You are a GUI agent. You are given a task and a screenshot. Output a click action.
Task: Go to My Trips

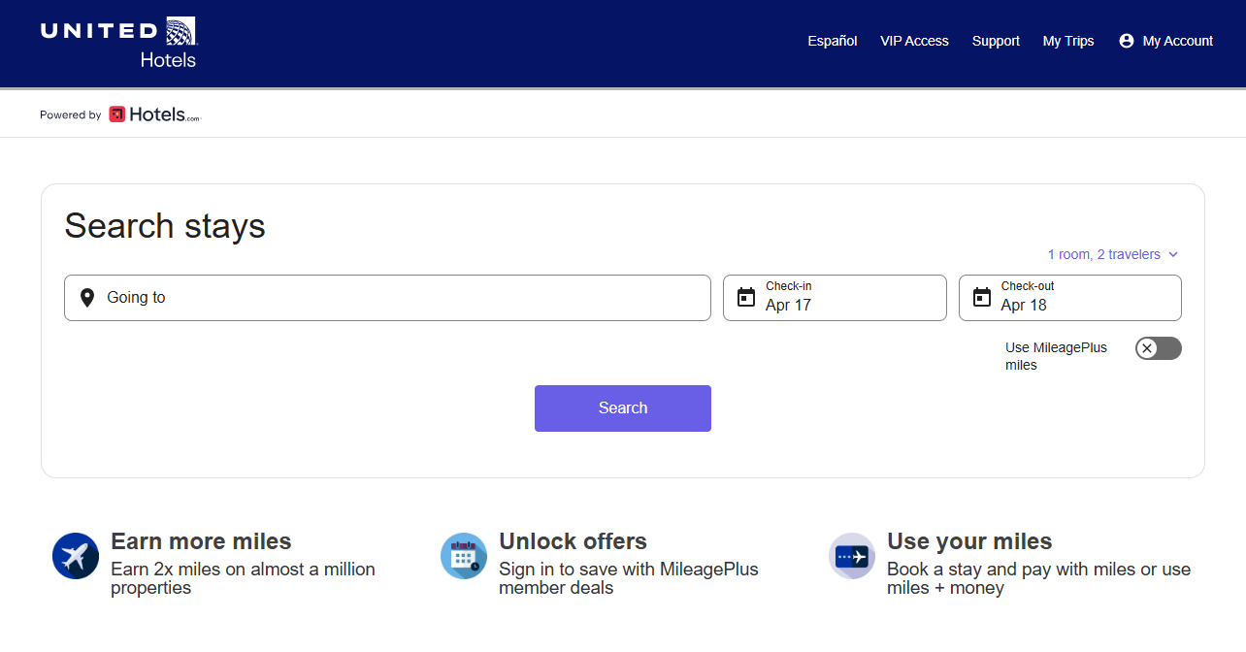[1068, 41]
